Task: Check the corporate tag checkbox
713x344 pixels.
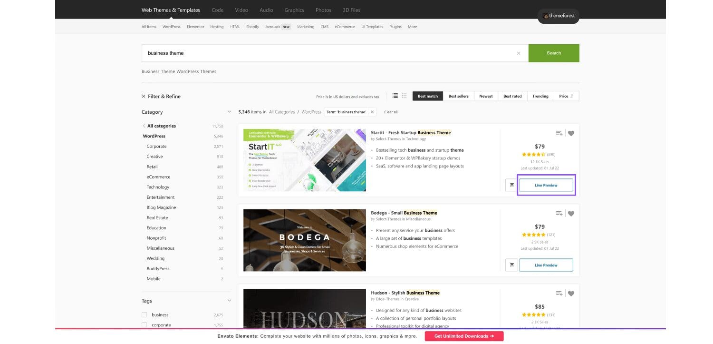Action: click(x=144, y=325)
